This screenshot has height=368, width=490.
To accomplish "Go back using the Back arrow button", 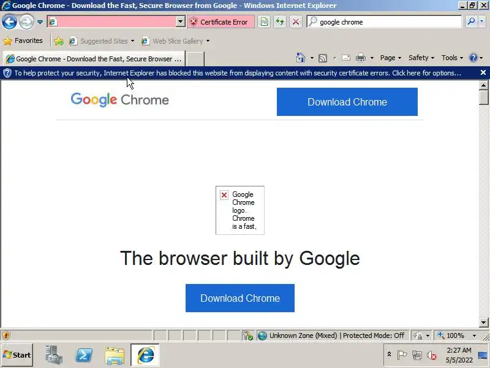I will pyautogui.click(x=9, y=22).
